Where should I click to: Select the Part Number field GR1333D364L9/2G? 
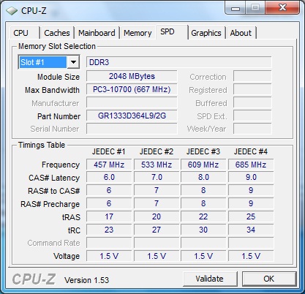point(132,116)
